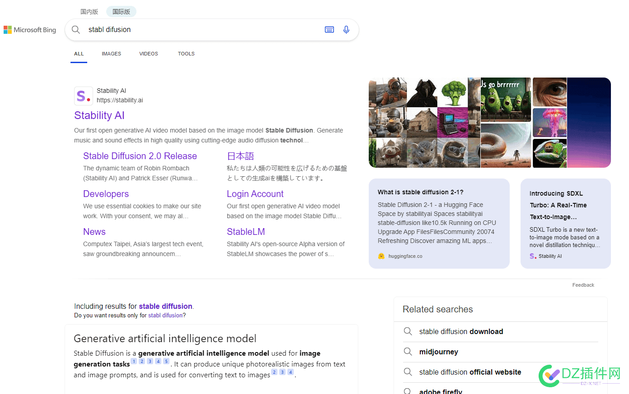Image resolution: width=629 pixels, height=394 pixels.
Task: Search related 'midjourney'
Action: pyautogui.click(x=439, y=352)
